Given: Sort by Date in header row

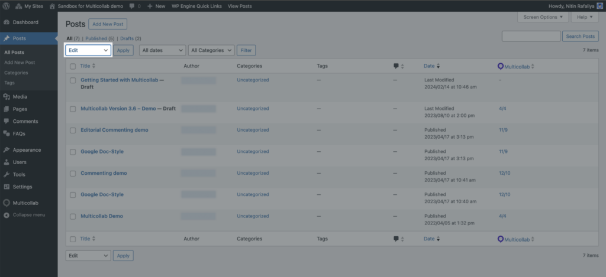Looking at the screenshot, I should pos(431,66).
